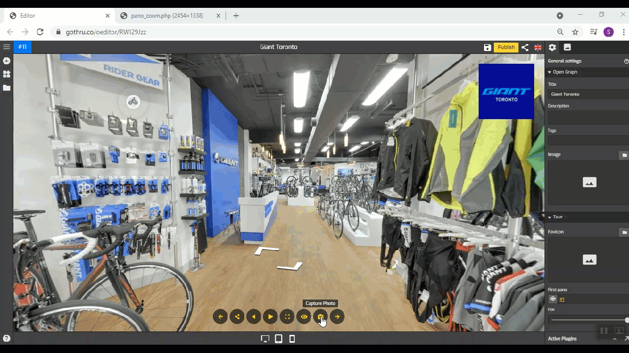Click the Capture Photo camera button
629x353 pixels.
click(320, 317)
